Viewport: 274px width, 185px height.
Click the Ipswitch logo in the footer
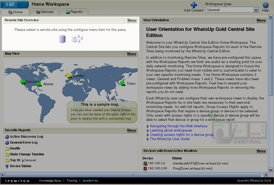[17, 181]
